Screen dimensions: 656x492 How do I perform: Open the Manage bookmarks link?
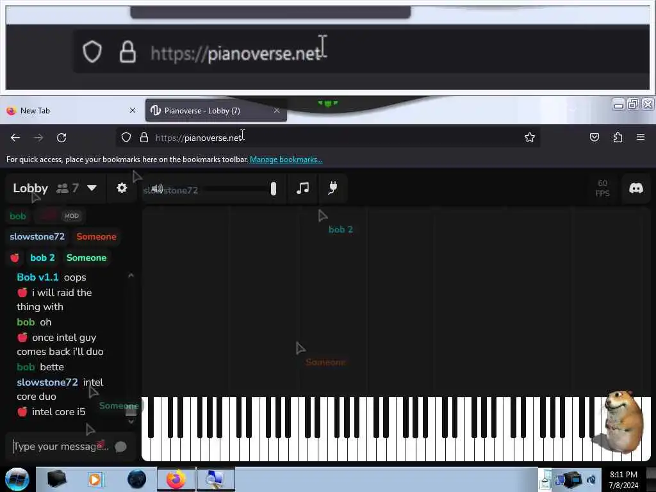pyautogui.click(x=286, y=160)
